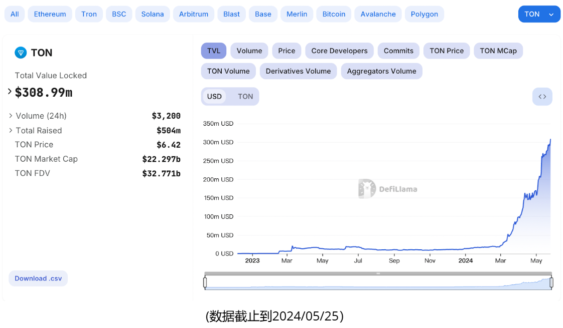
Task: Toggle Aggregators Volume chart option
Action: click(382, 71)
